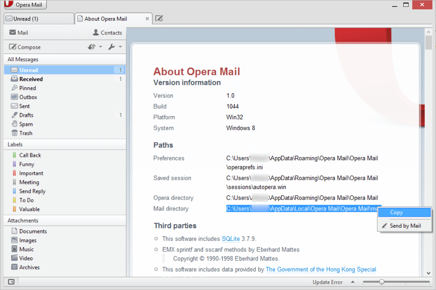436x290 pixels.
Task: Click the Archives icon
Action: (x=14, y=267)
